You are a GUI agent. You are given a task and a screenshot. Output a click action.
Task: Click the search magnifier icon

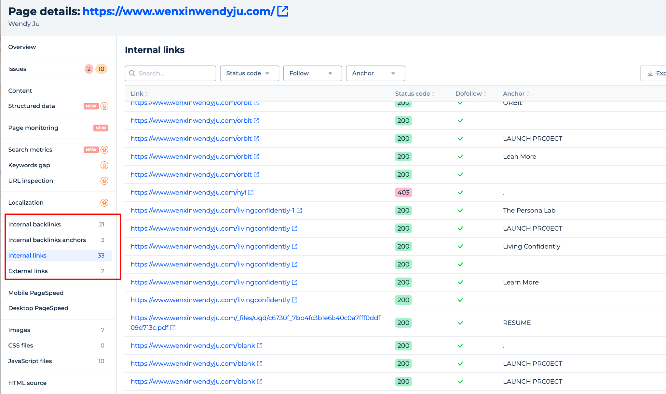[132, 73]
